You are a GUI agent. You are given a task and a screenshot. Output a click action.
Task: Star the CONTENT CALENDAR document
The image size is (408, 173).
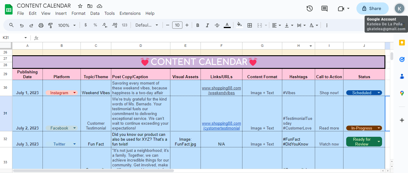point(80,6)
